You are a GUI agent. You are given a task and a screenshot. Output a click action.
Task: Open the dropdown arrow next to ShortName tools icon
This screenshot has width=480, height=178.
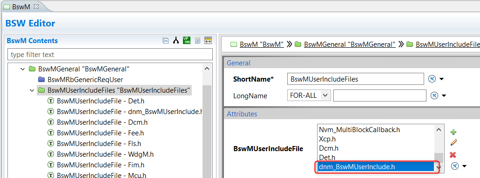pyautogui.click(x=441, y=79)
